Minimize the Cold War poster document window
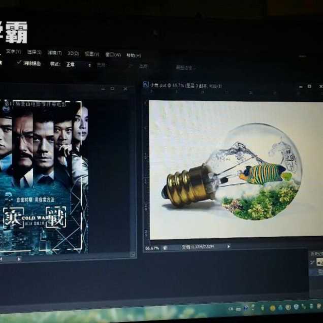 coord(103,89)
